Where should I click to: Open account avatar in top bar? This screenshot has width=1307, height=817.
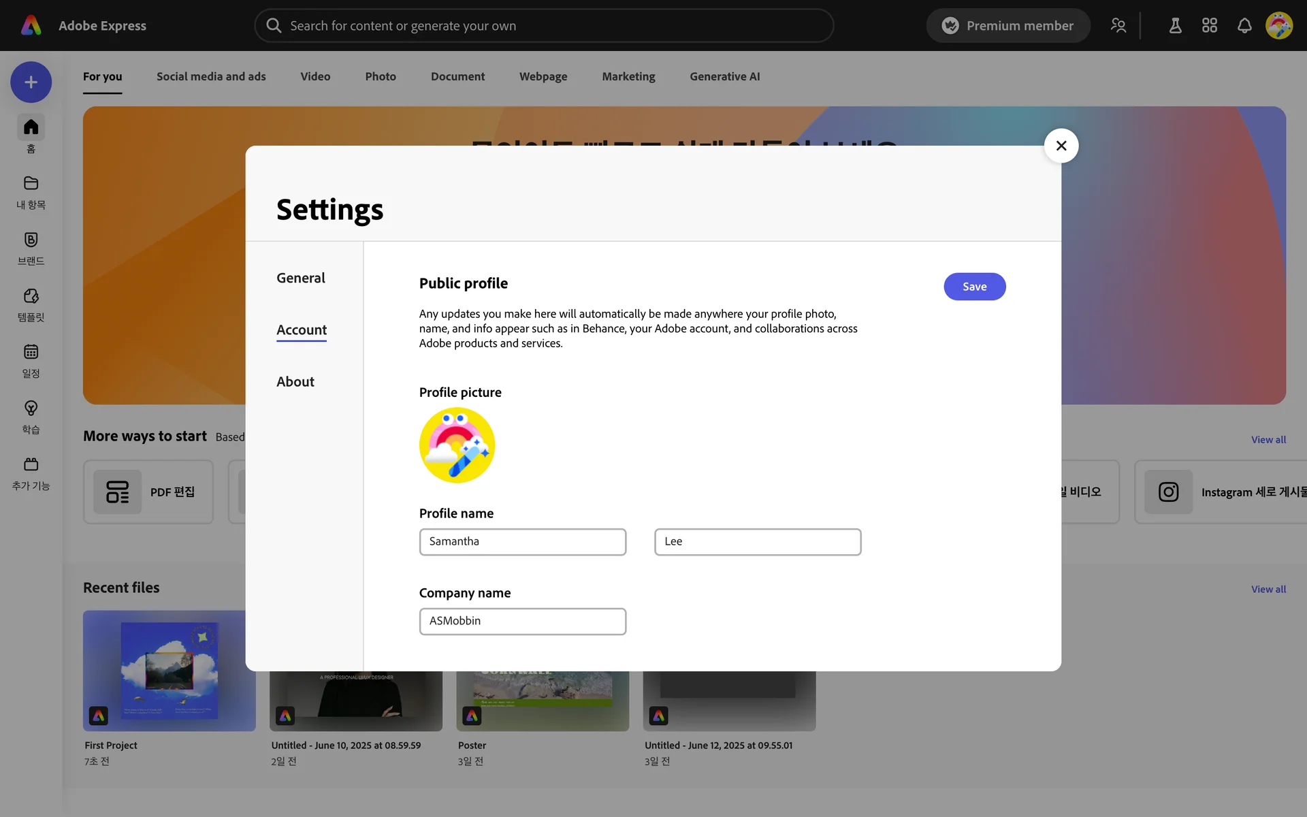(1278, 26)
